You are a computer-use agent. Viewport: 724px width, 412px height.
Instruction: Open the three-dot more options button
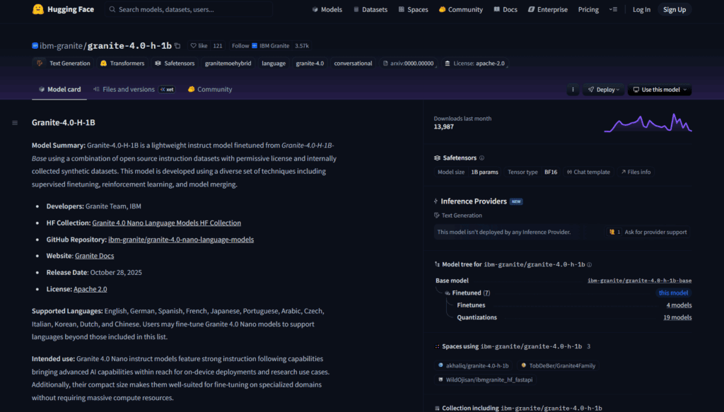point(573,90)
